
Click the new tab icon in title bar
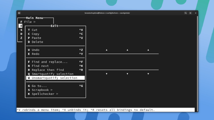(19, 13)
